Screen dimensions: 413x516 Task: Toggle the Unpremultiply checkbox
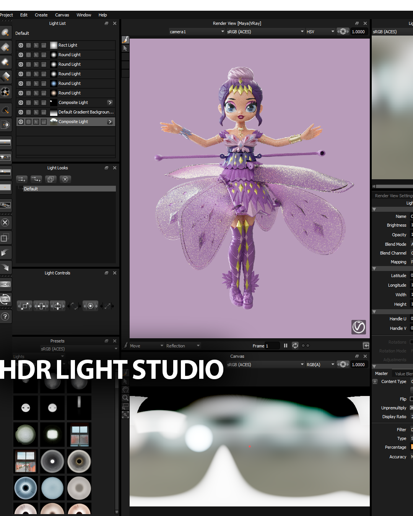tap(411, 408)
